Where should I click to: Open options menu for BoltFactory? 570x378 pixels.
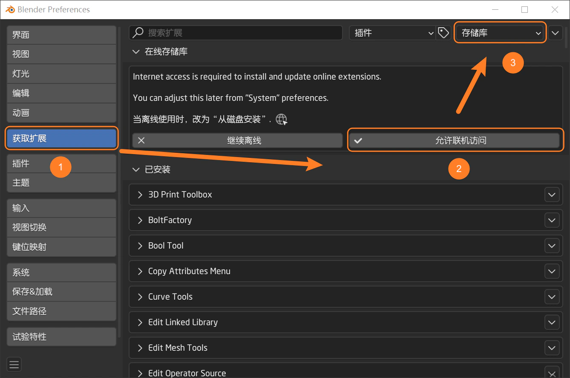click(x=552, y=220)
